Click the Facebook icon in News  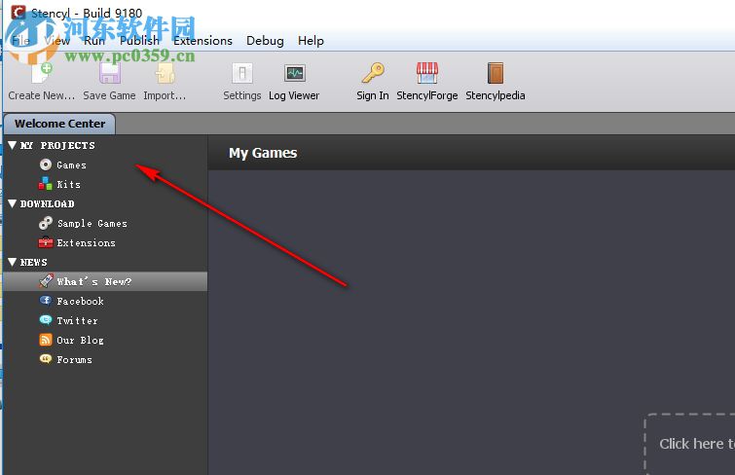[x=46, y=300]
